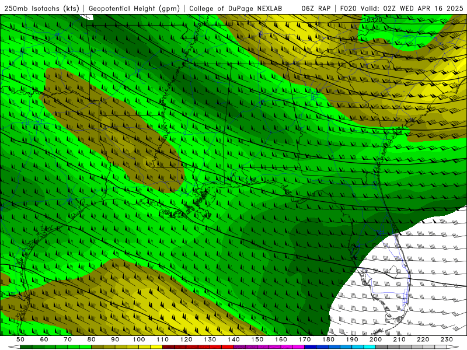The width and height of the screenshot is (467, 350).
Task: Click the 'Geopotential Height (gpm)' header text
Action: pyautogui.click(x=134, y=9)
